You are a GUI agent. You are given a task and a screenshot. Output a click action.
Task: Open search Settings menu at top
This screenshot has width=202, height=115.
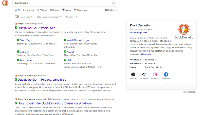pyautogui.click(x=111, y=10)
